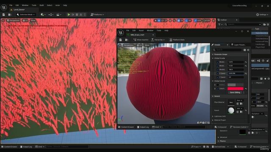Open Outliner settings gear
Image resolution: width=271 pixels, height=152 pixels.
(x=268, y=24)
